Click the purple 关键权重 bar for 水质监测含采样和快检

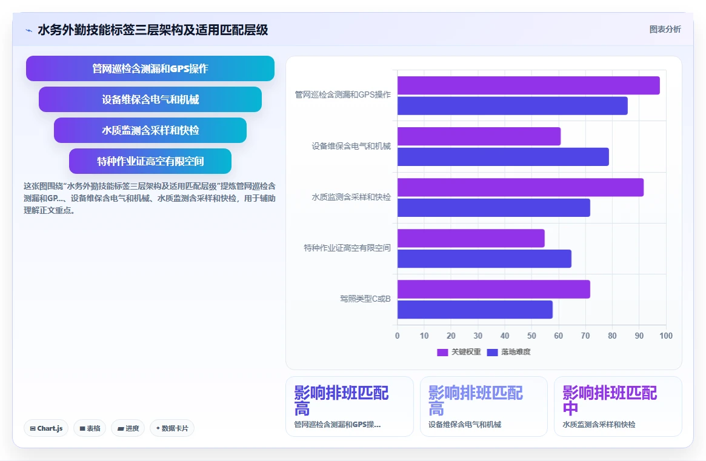(x=520, y=187)
